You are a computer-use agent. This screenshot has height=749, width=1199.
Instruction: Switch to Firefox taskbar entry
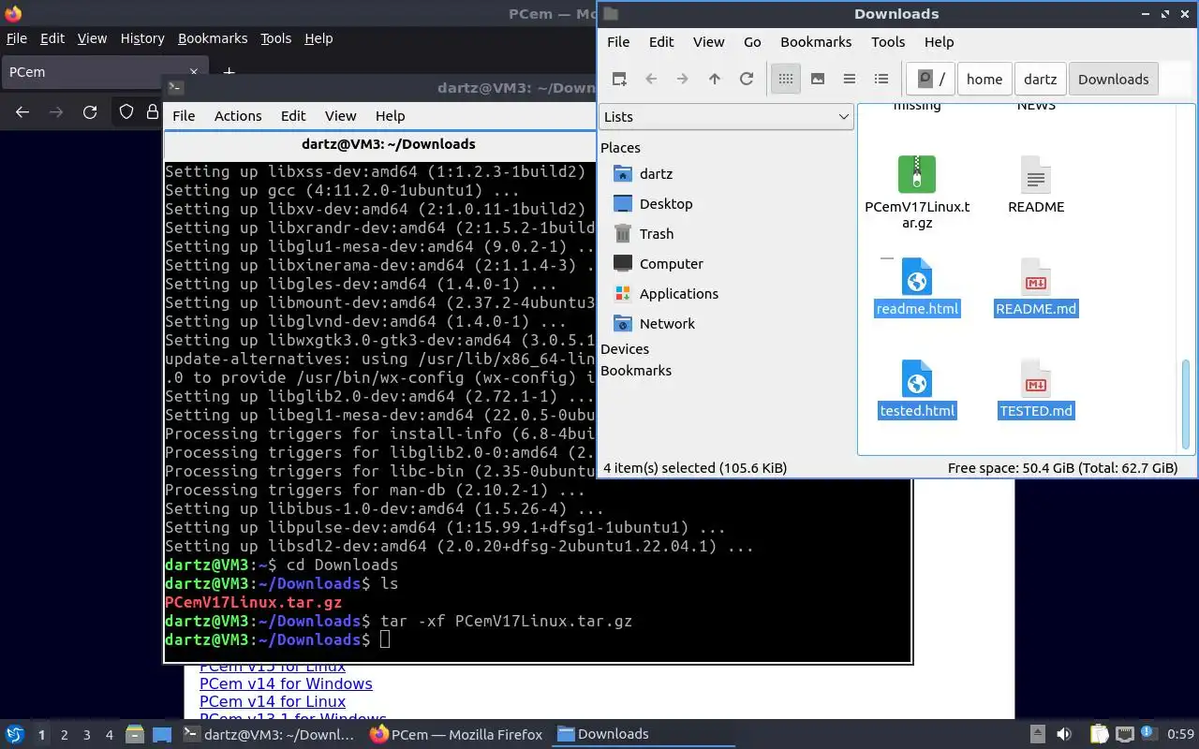[457, 735]
